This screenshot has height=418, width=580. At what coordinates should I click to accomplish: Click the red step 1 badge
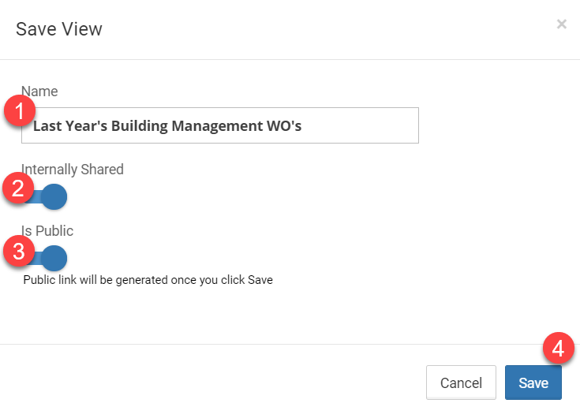coord(19,112)
